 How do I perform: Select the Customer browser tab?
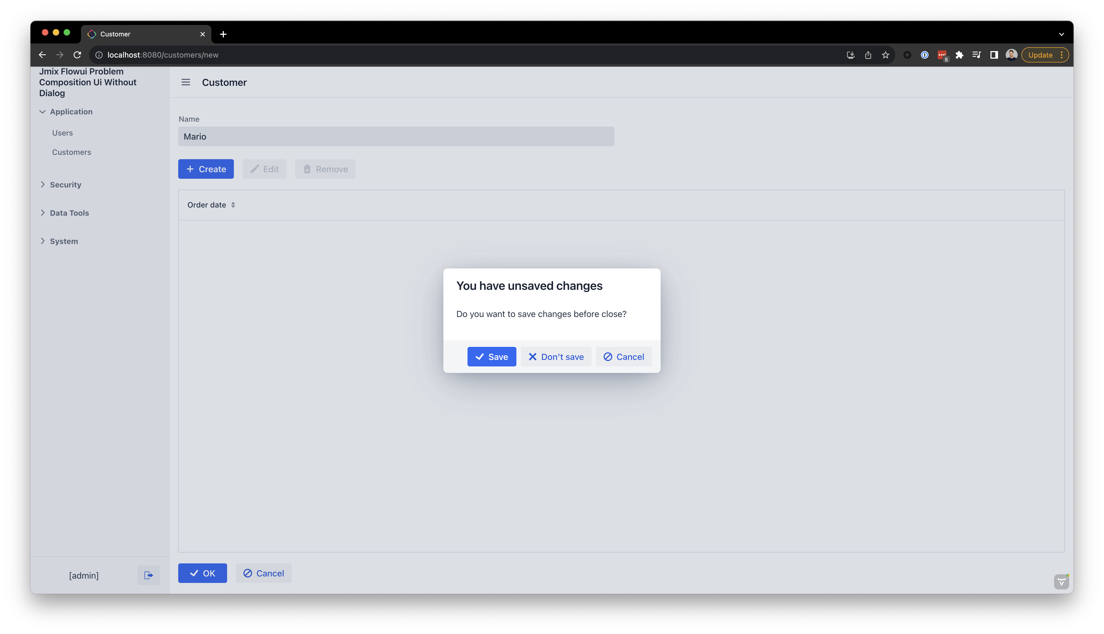point(146,34)
